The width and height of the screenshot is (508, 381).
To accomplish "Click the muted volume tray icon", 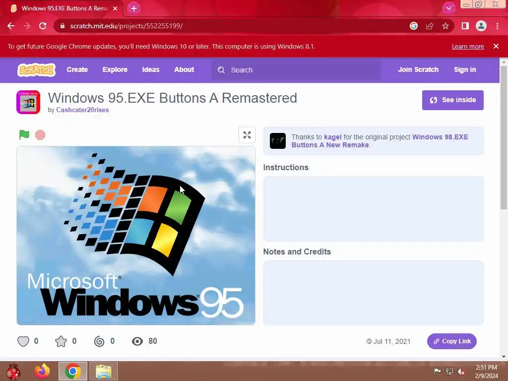I will tap(461, 371).
